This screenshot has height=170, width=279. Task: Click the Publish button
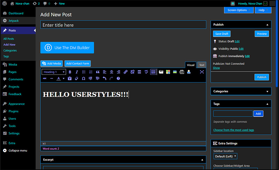tap(262, 77)
